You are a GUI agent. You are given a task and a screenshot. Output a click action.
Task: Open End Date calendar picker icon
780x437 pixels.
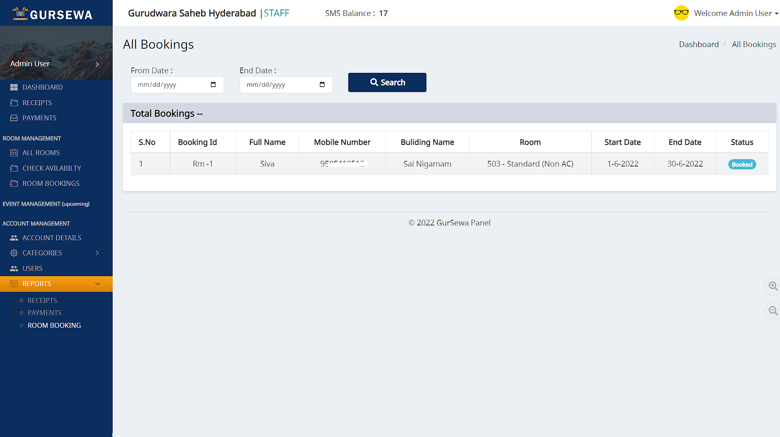click(x=322, y=85)
